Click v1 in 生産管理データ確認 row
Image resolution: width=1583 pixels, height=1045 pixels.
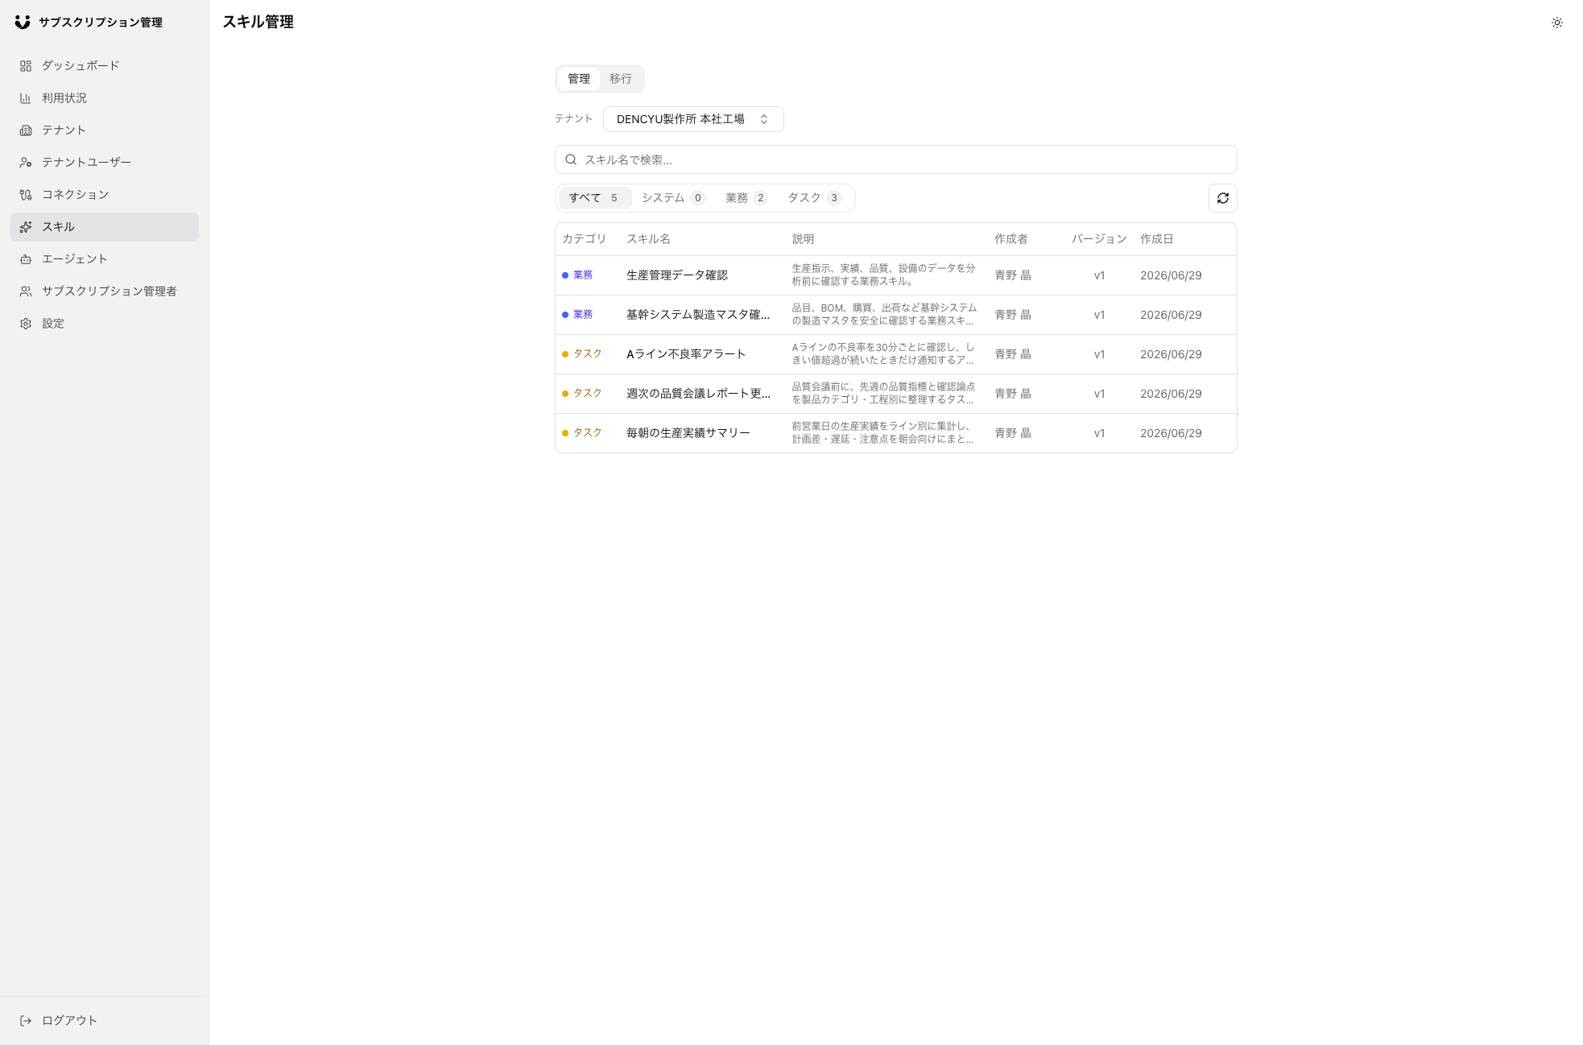coord(1099,275)
